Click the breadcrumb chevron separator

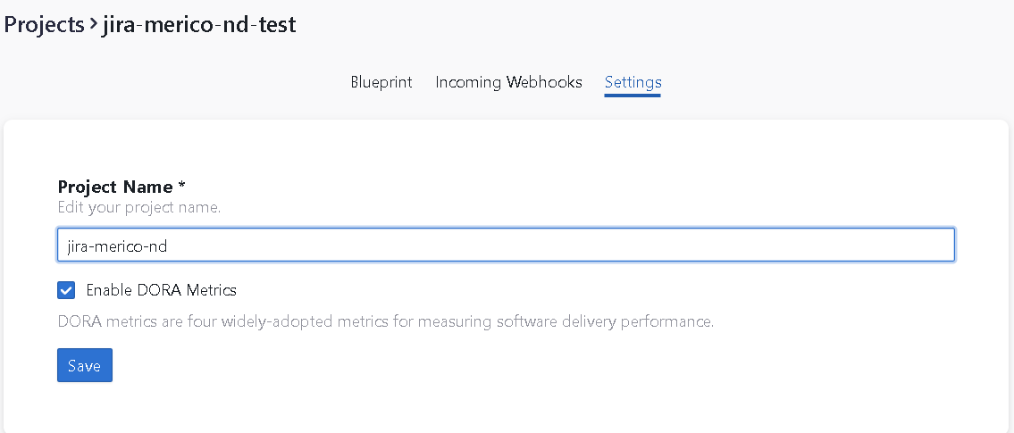click(93, 25)
